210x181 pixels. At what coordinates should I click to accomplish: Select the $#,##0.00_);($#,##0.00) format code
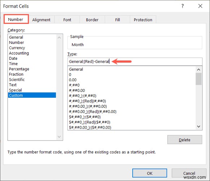(x=132, y=127)
